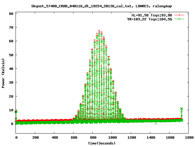195x146 pixels.
Task: Click the y-axis tick label 30
Action: point(11,82)
